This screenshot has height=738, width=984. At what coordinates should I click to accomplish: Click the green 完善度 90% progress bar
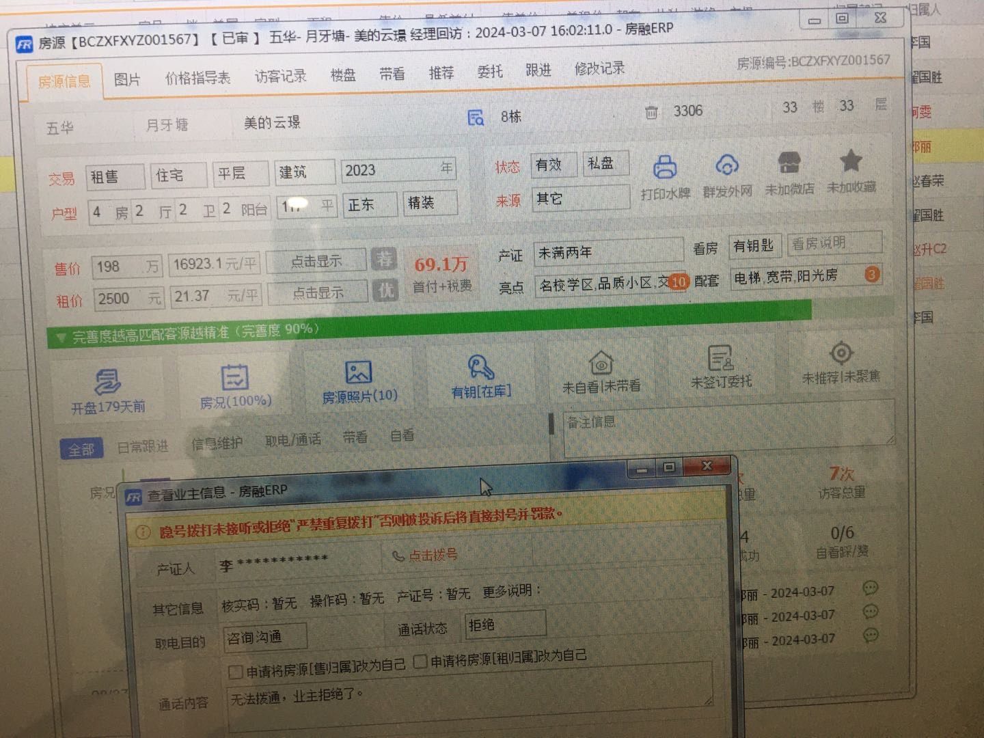[x=430, y=323]
